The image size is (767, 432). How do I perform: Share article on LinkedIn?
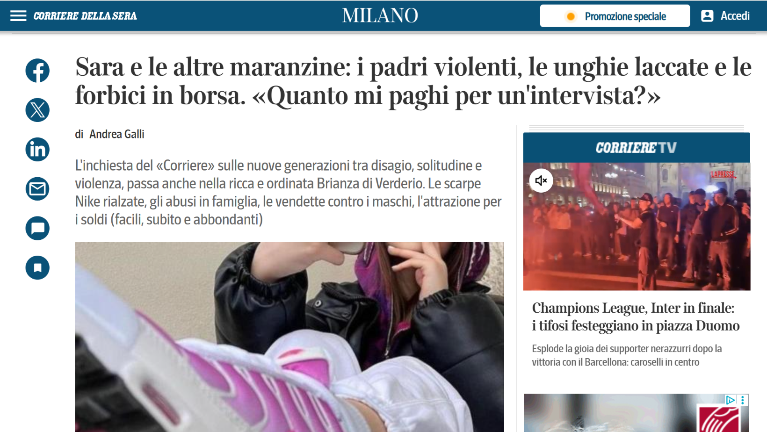click(37, 150)
